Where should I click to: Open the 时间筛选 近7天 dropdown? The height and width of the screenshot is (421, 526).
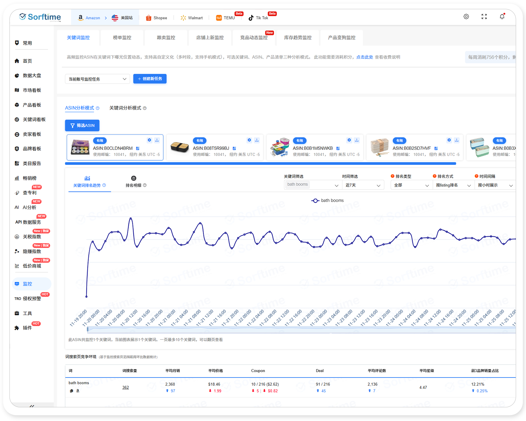pyautogui.click(x=363, y=185)
